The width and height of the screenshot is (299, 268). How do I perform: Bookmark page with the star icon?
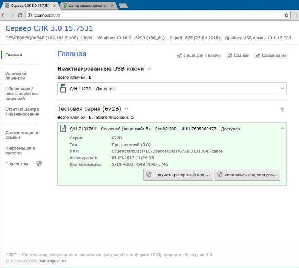point(286,15)
